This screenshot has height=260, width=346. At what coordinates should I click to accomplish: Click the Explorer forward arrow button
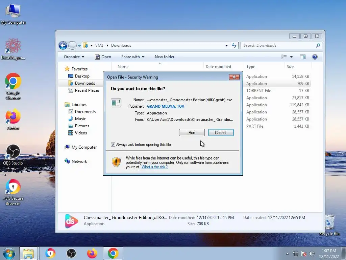click(x=72, y=46)
